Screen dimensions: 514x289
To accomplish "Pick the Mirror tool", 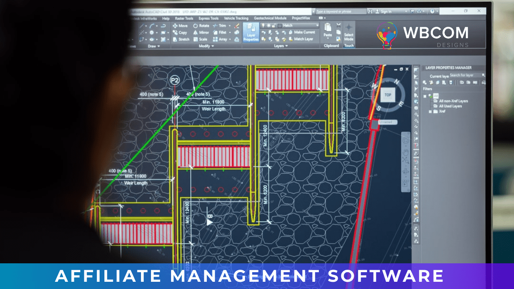I will [x=201, y=33].
